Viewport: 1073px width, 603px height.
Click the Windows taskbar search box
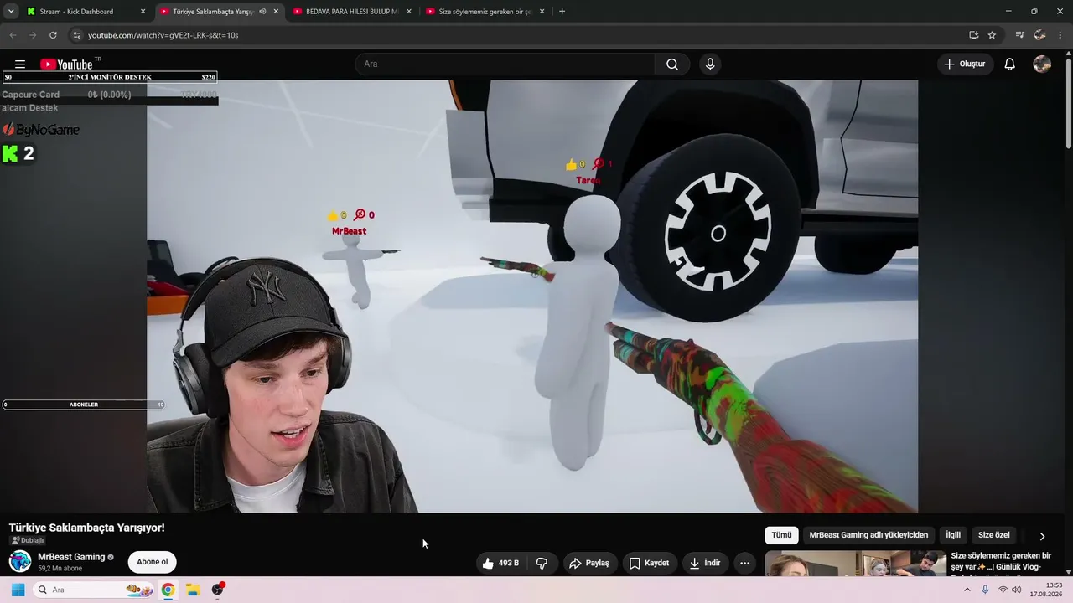coord(95,590)
